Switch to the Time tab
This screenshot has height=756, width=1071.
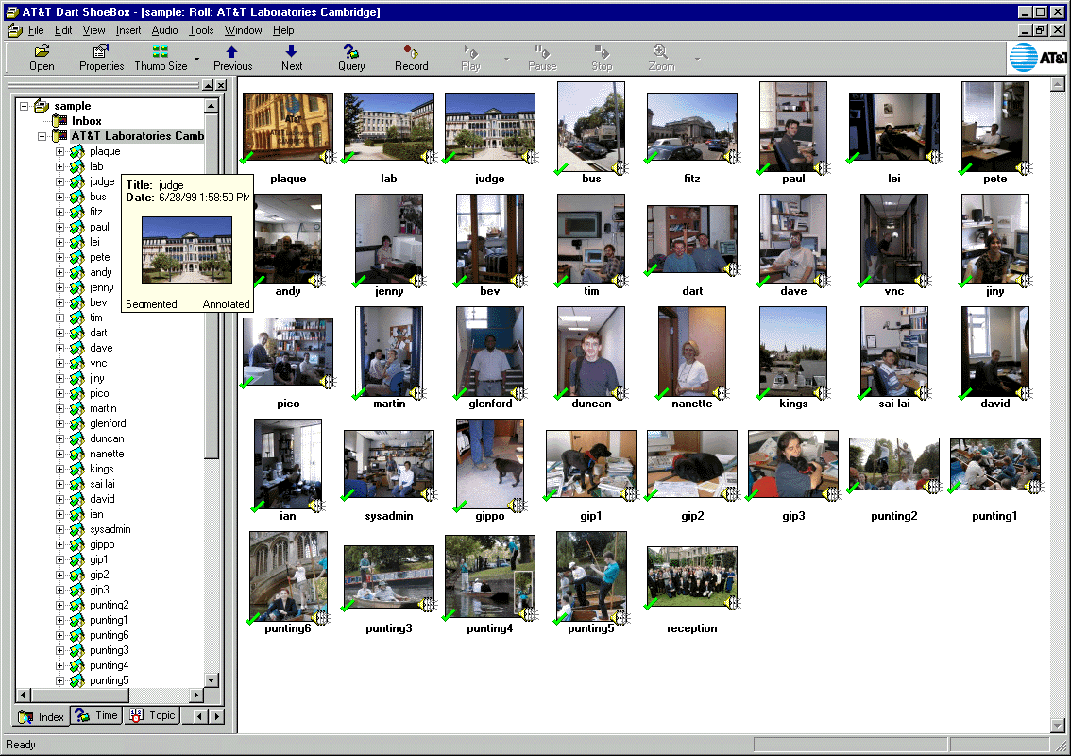[96, 715]
